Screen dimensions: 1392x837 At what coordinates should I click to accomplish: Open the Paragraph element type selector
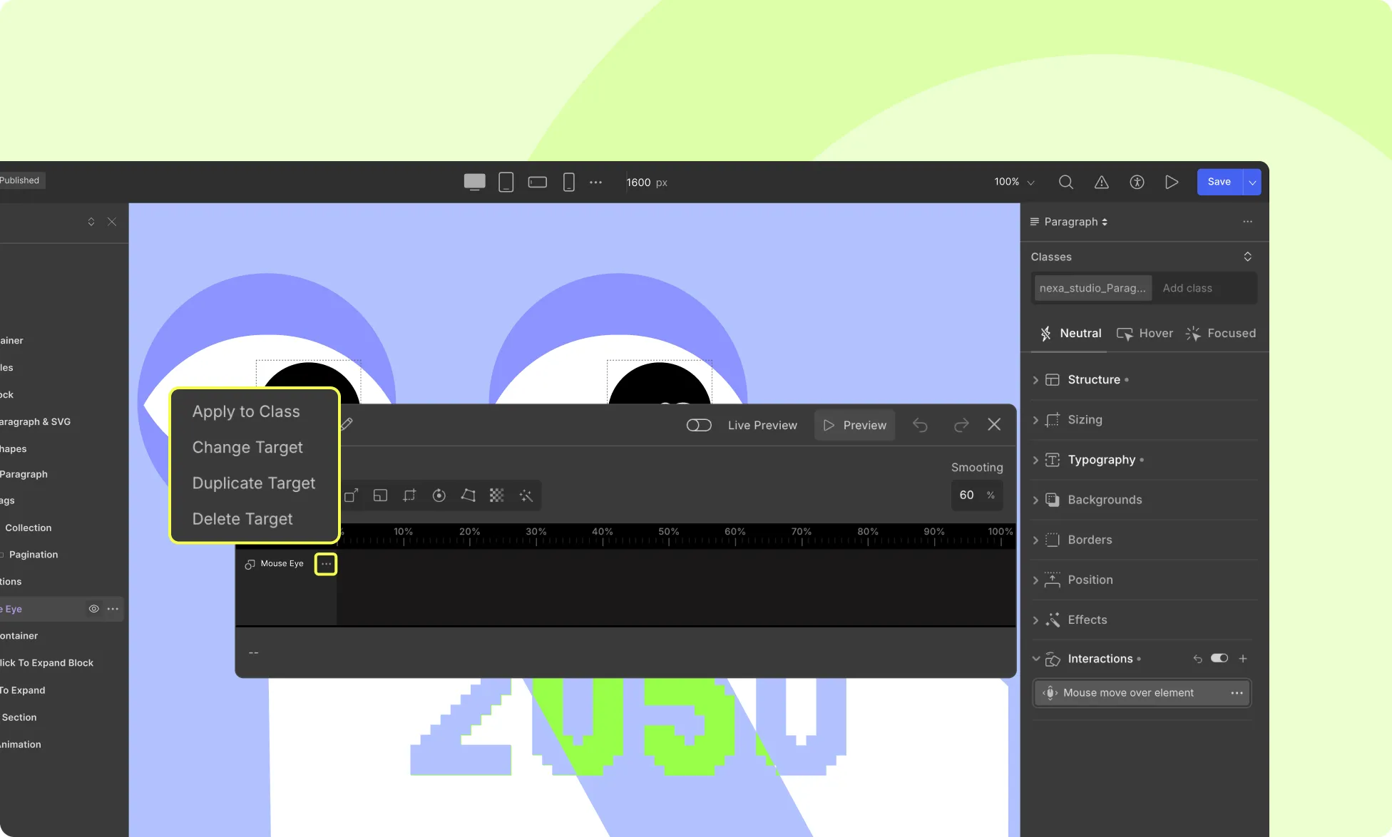tap(1070, 222)
